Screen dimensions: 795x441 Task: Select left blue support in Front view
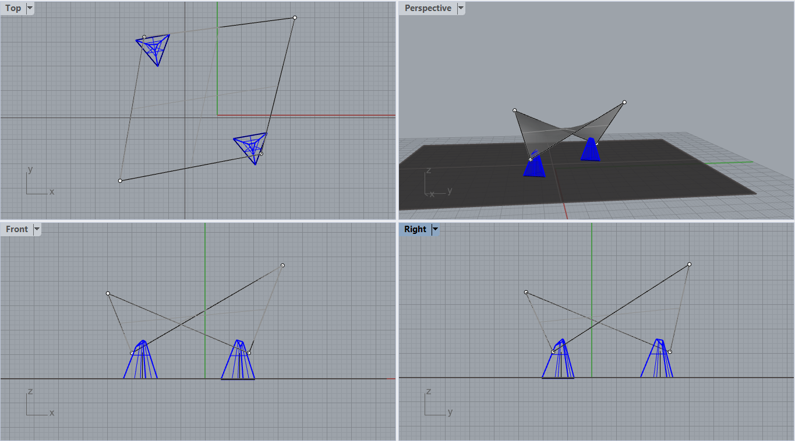(x=140, y=360)
